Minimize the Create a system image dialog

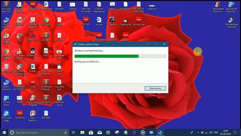148,44
